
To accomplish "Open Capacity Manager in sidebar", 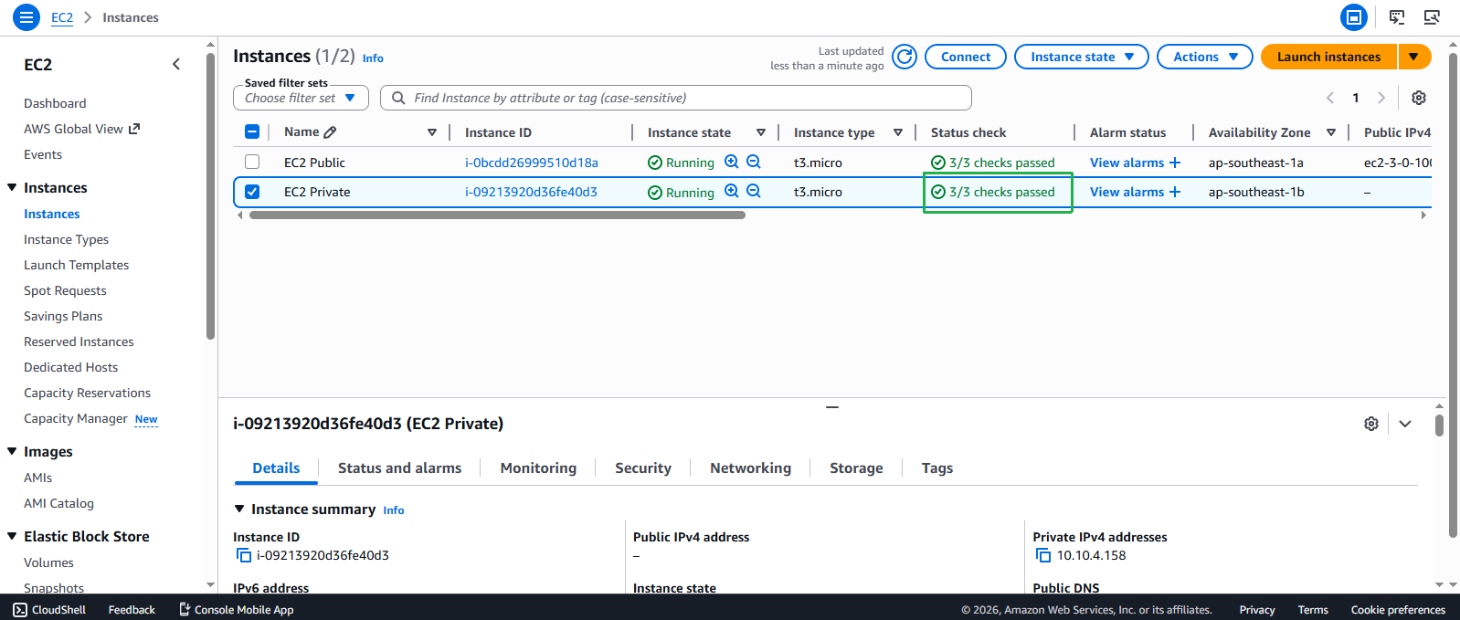I will click(76, 418).
